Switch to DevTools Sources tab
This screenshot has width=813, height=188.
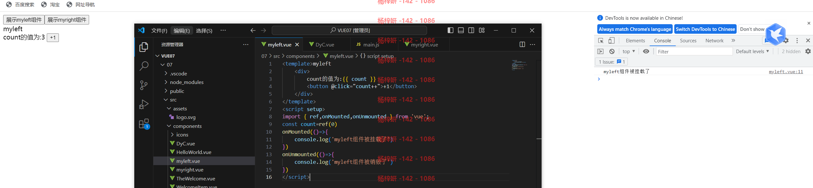click(688, 40)
